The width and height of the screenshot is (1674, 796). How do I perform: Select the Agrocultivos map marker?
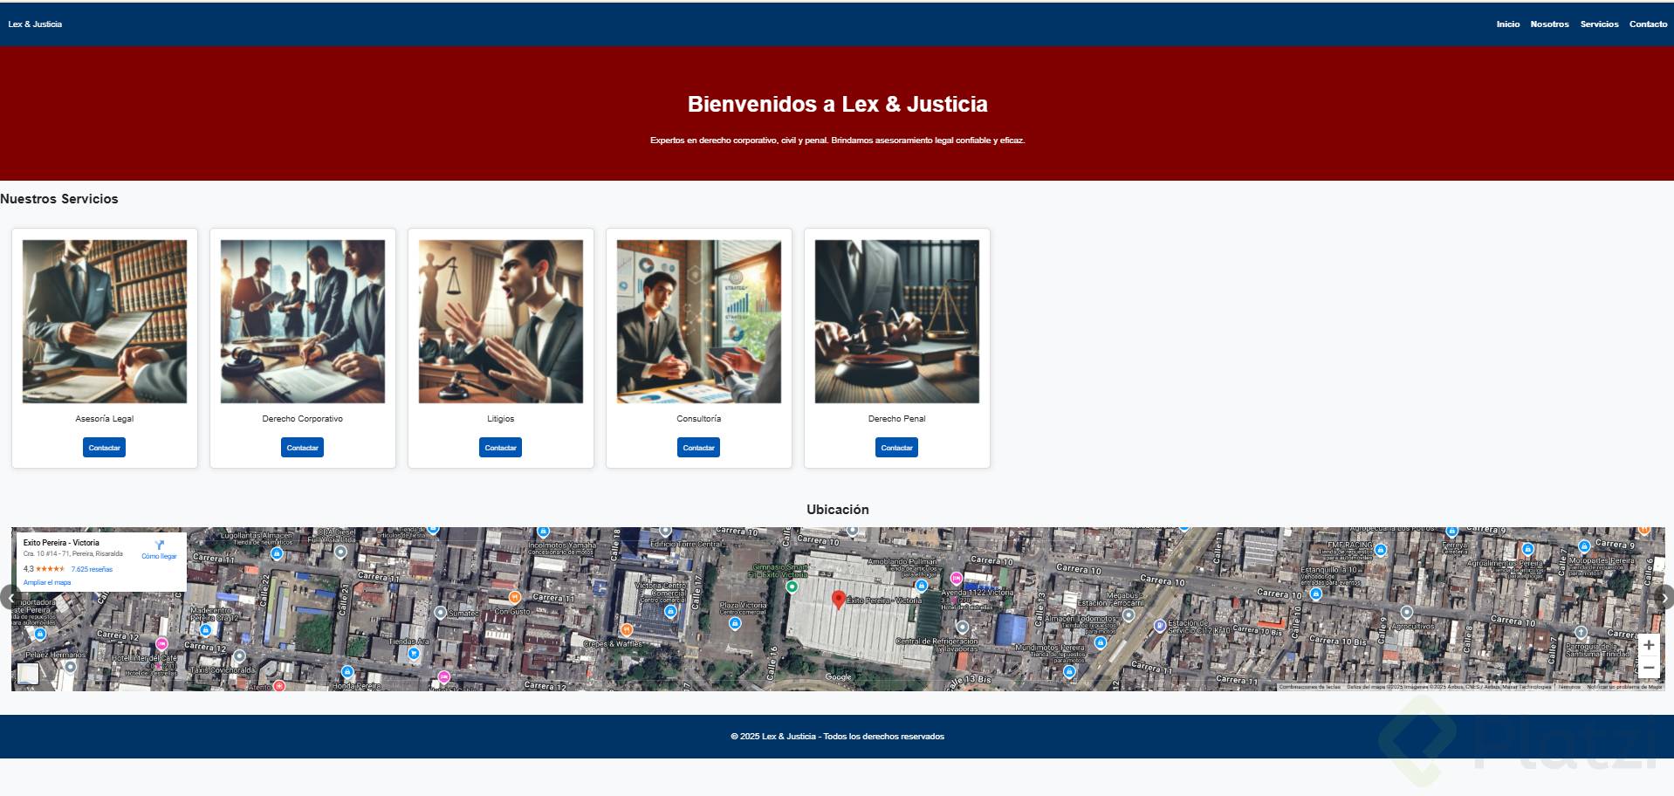[1406, 613]
